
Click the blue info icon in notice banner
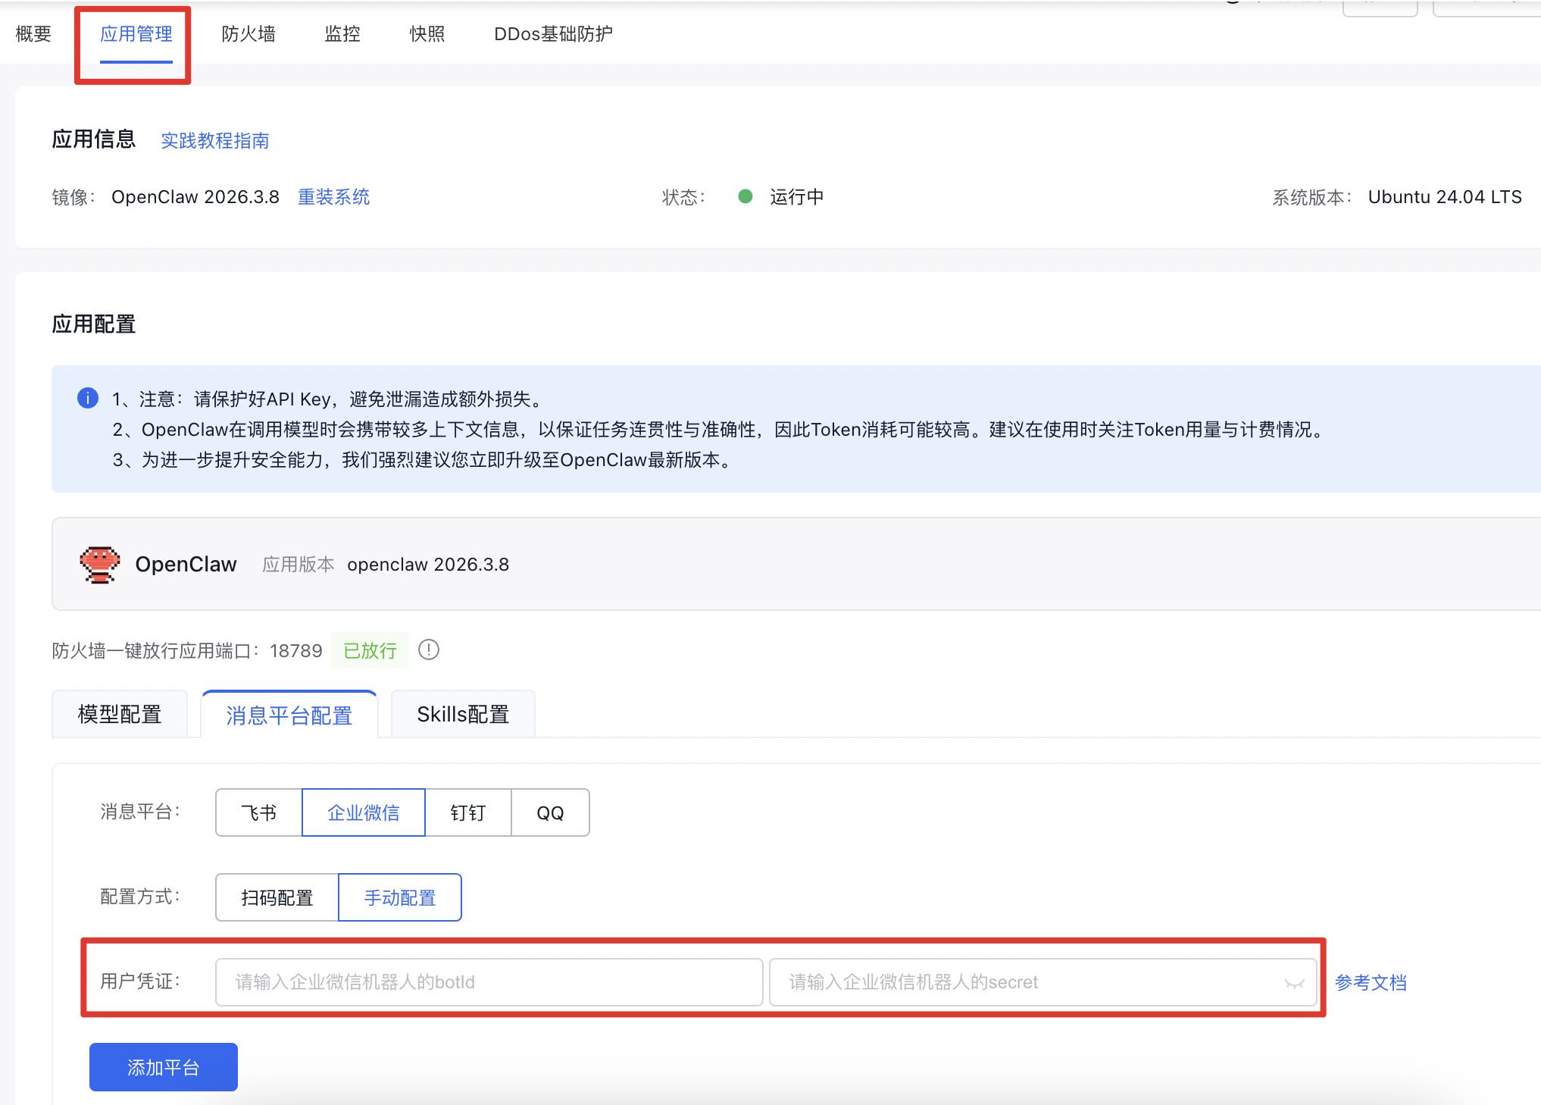[x=88, y=398]
